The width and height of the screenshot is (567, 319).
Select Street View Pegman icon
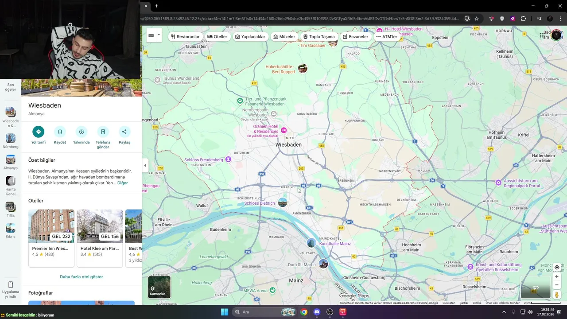pos(557,295)
